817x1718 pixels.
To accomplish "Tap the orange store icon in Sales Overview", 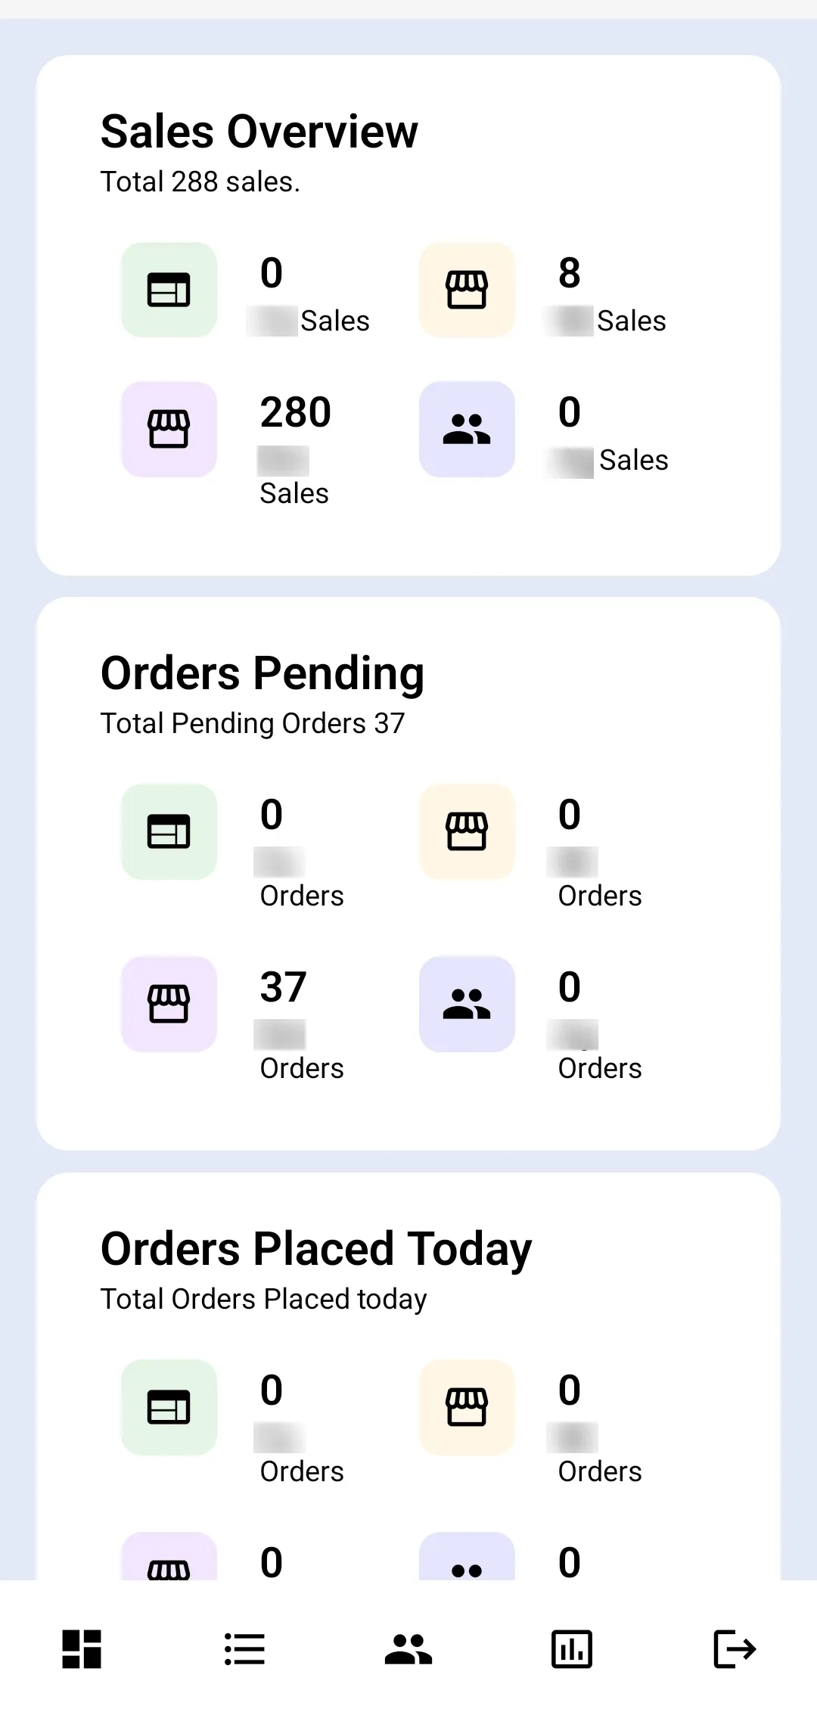I will tap(468, 290).
